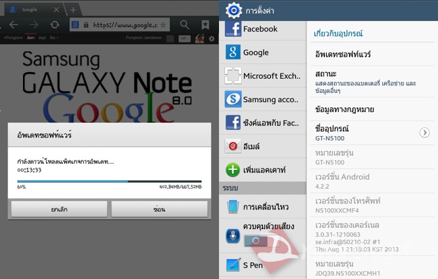
Task: Open the +Pongtorn Google bar link
Action: pos(13,38)
